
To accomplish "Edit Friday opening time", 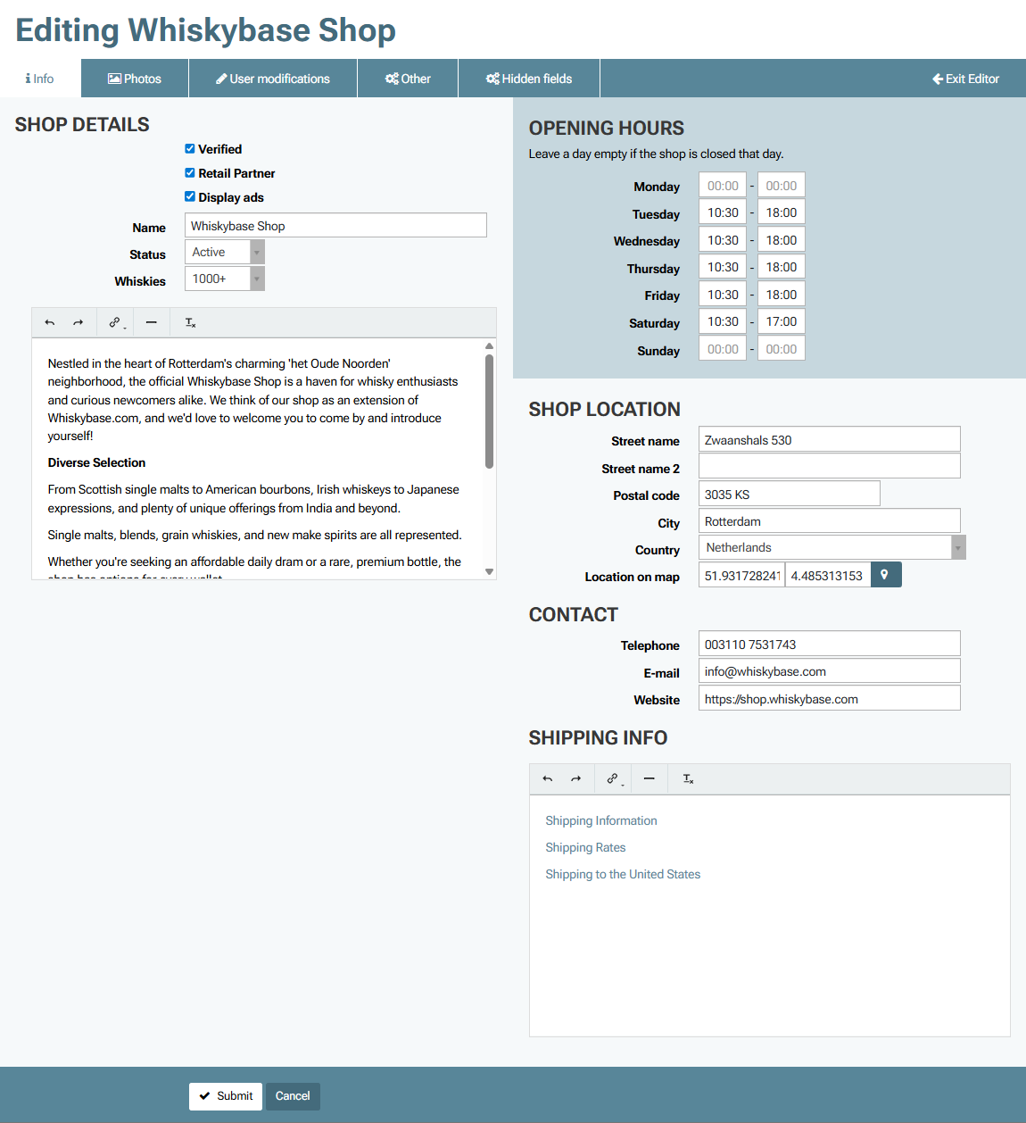I will 723,294.
